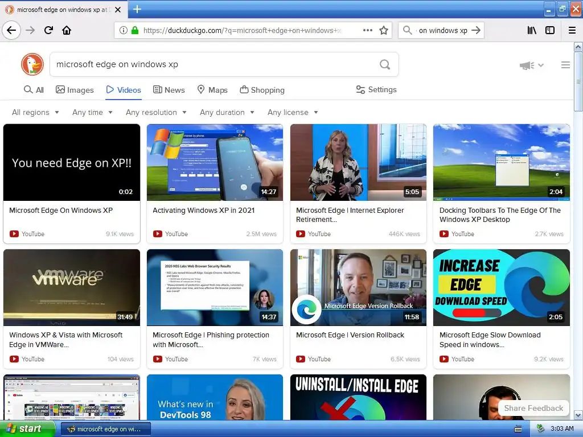
Task: Open the Windows Start menu
Action: 27,429
